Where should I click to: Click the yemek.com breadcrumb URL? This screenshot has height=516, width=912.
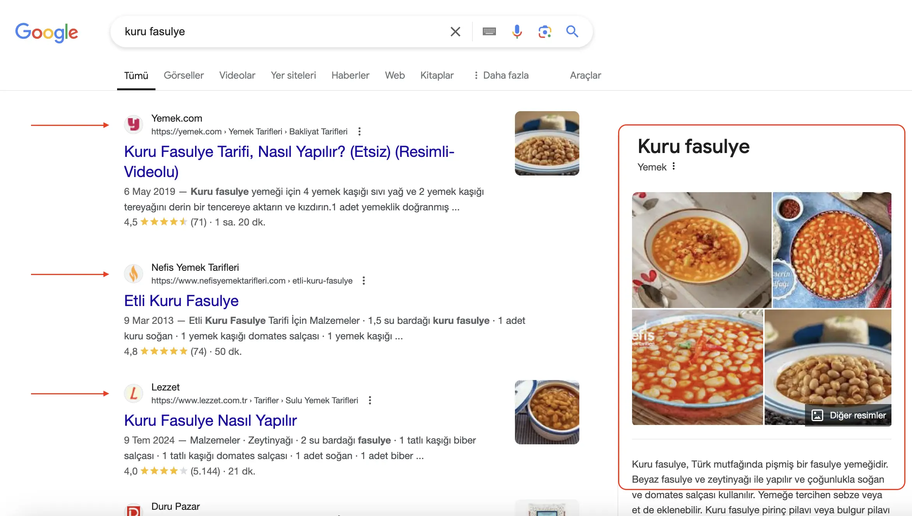[x=249, y=132]
